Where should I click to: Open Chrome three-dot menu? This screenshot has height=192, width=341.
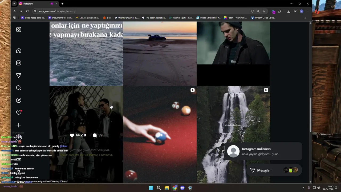coord(308,11)
